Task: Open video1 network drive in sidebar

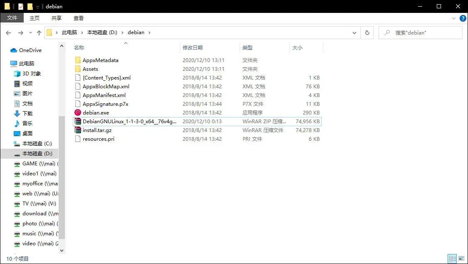Action: [35, 174]
